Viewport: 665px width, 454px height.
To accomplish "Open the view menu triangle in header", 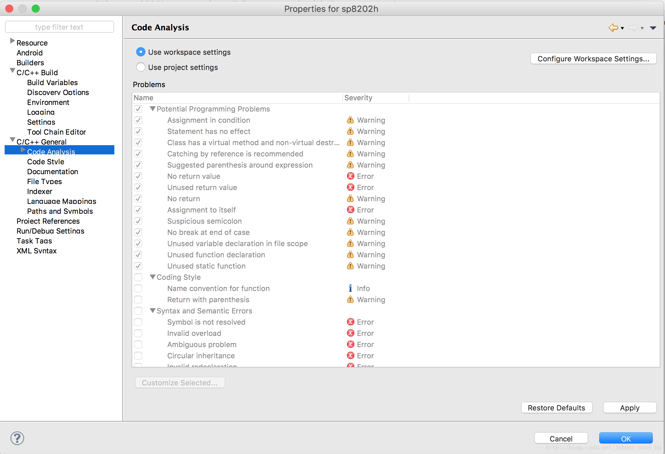I will pos(653,28).
